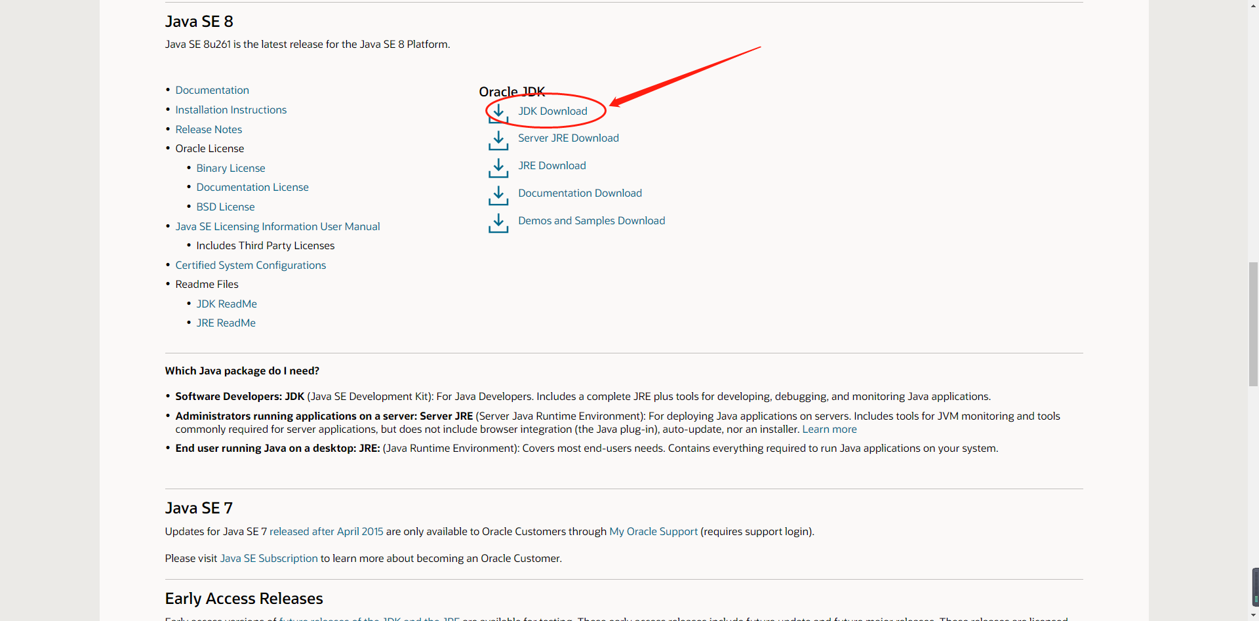The image size is (1259, 621).
Task: Open the JDK ReadMe link
Action: (x=227, y=304)
